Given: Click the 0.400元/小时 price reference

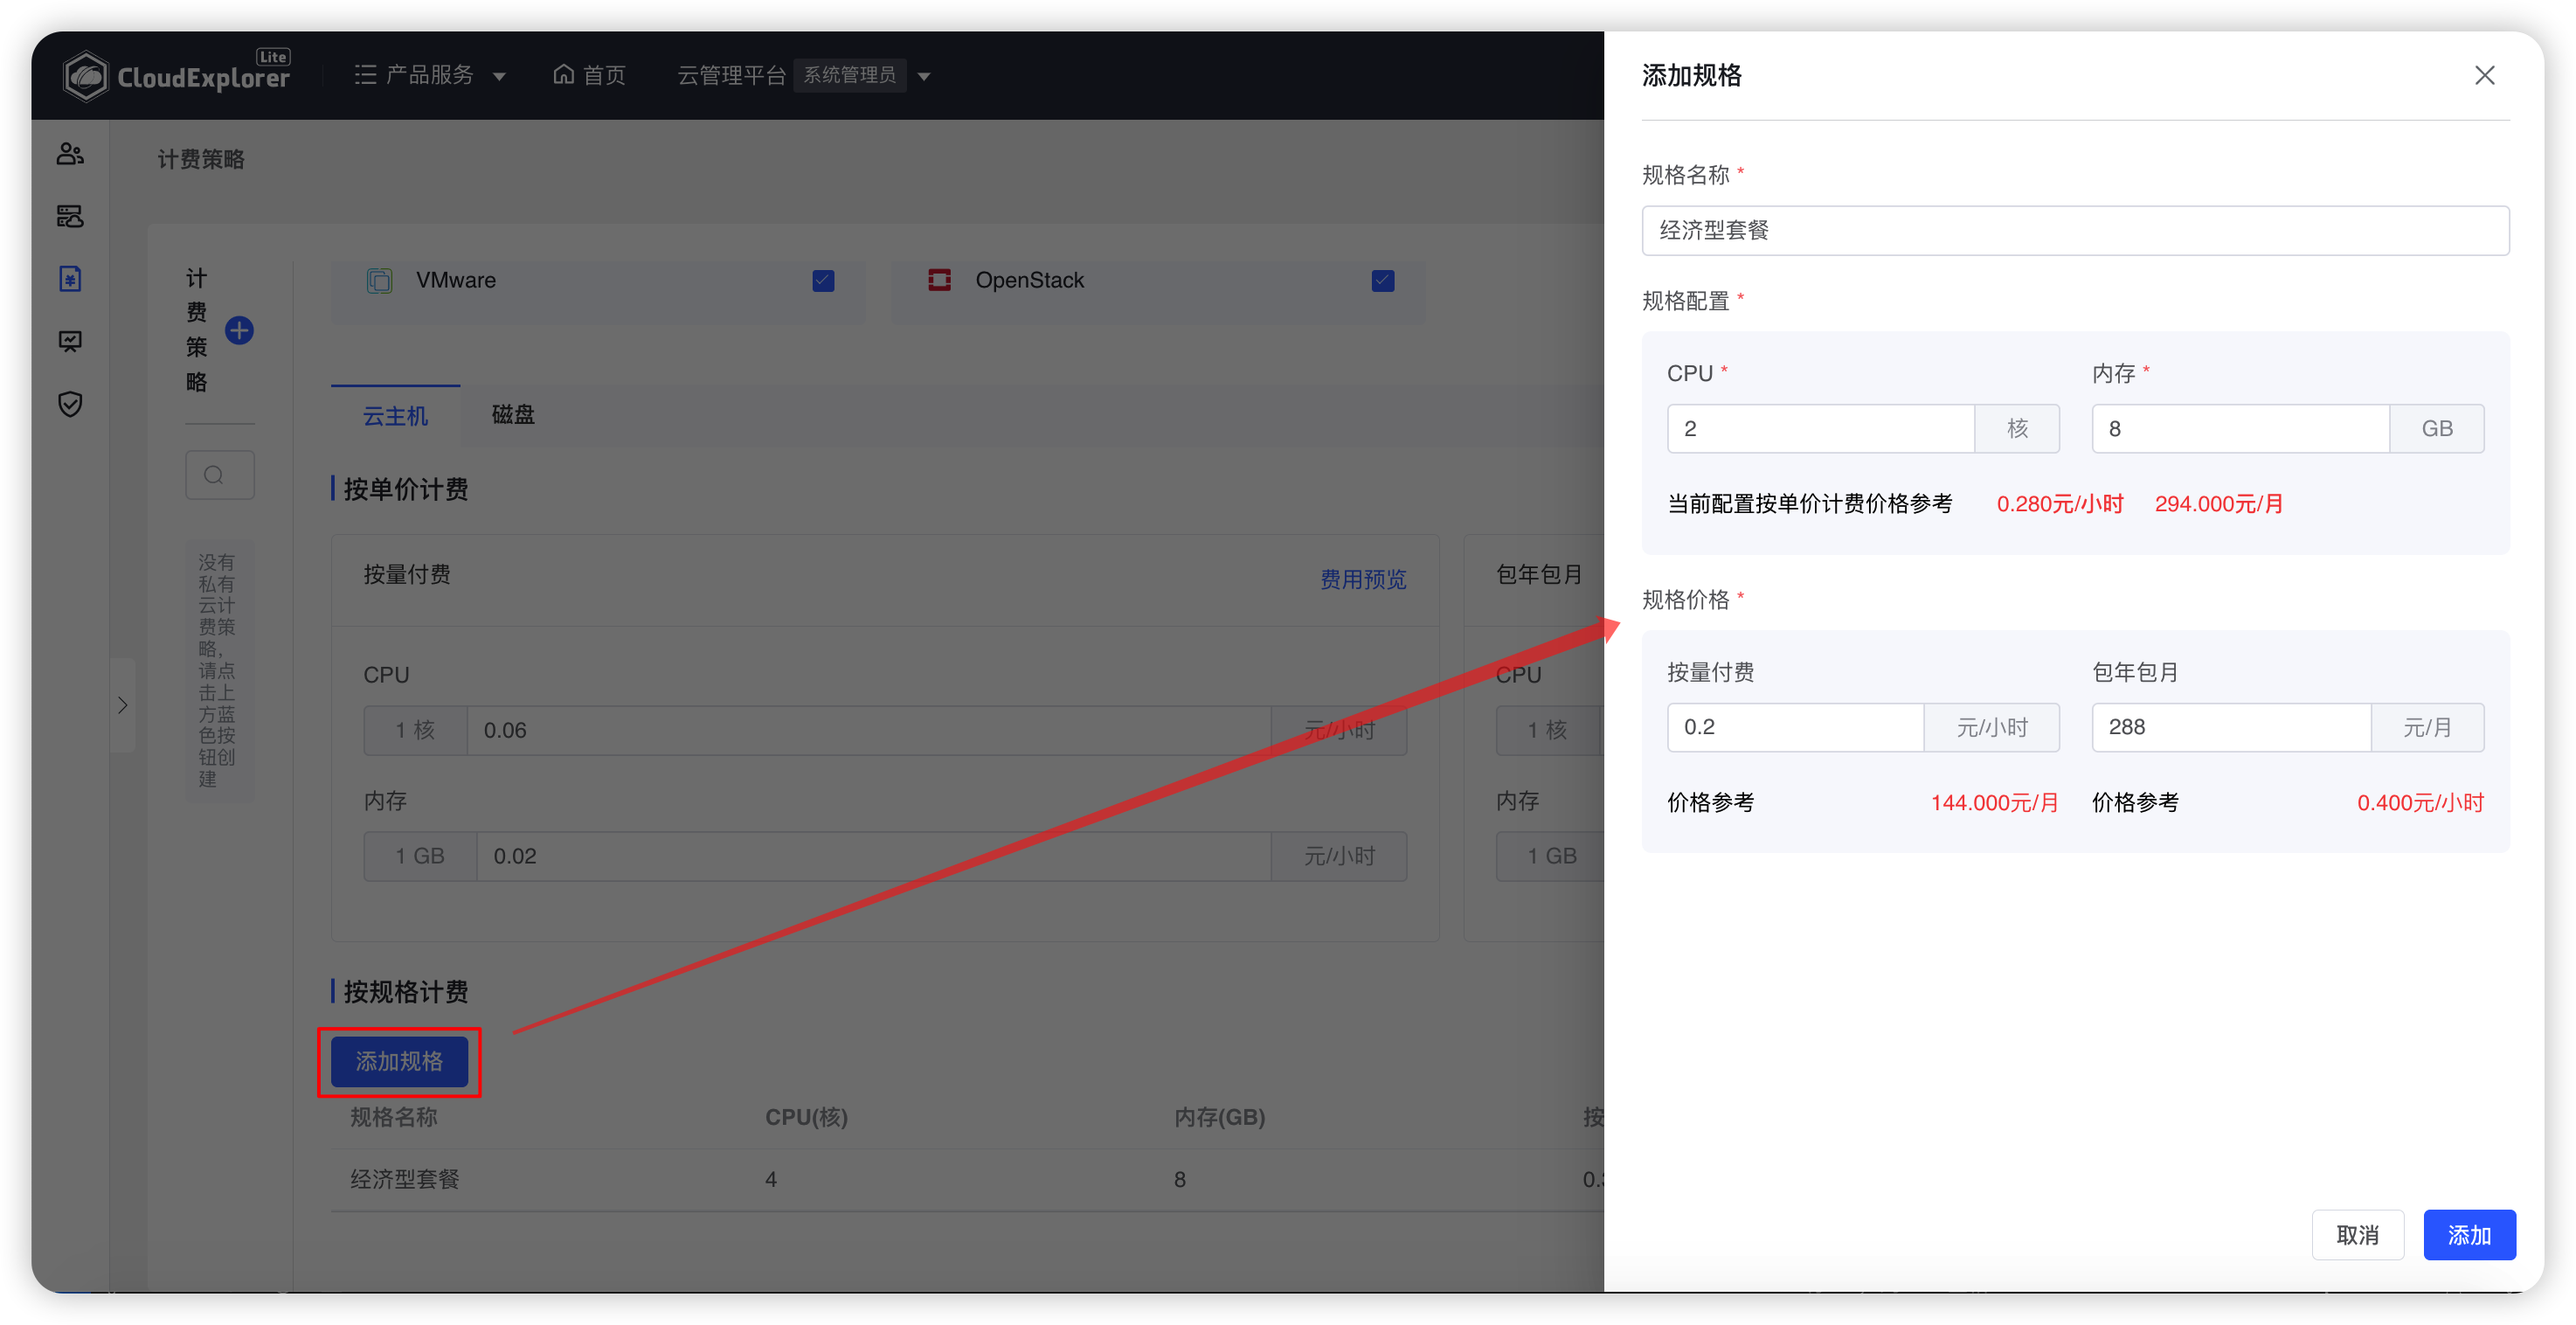Looking at the screenshot, I should [2420, 802].
